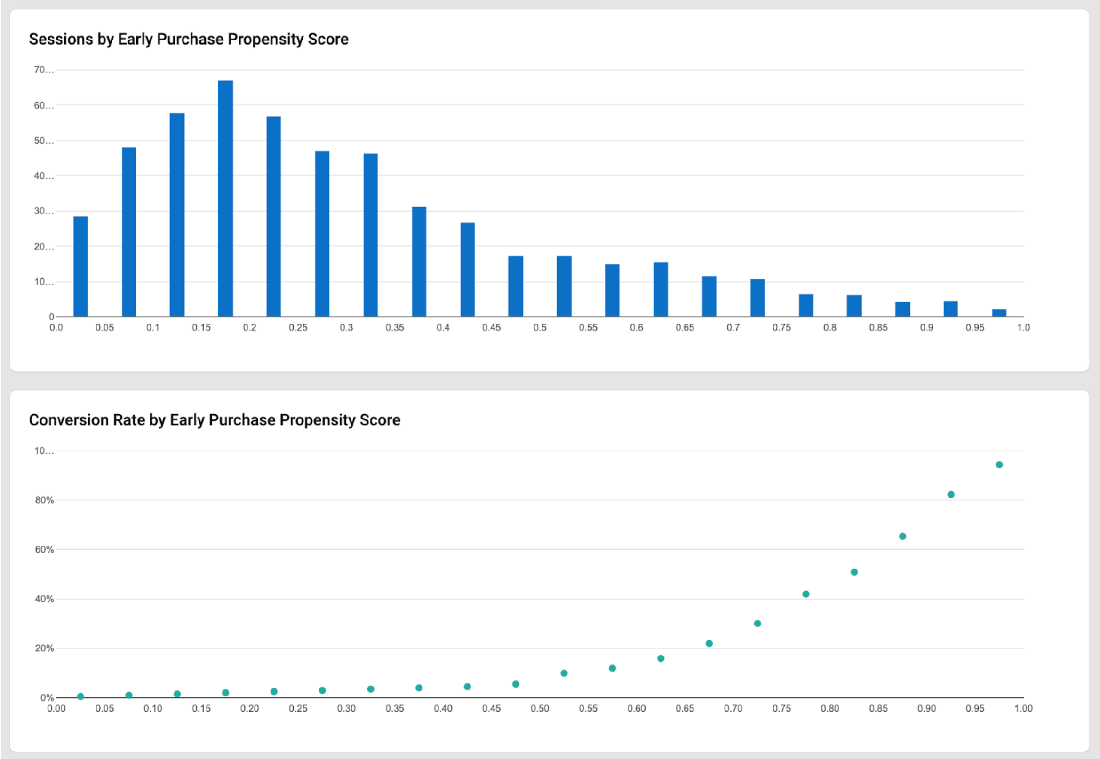Select the sessions bar between 0.05 and 0.1
The image size is (1100, 759).
pyautogui.click(x=129, y=232)
